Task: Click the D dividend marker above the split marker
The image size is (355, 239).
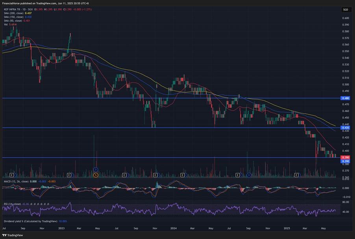Action: click(x=96, y=169)
